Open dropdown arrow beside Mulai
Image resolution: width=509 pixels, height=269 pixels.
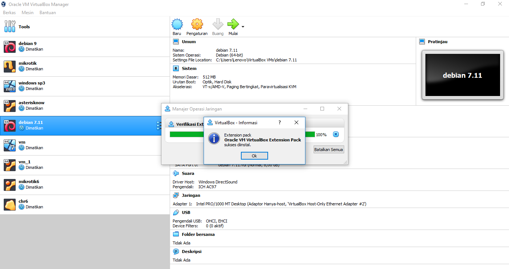click(x=243, y=27)
